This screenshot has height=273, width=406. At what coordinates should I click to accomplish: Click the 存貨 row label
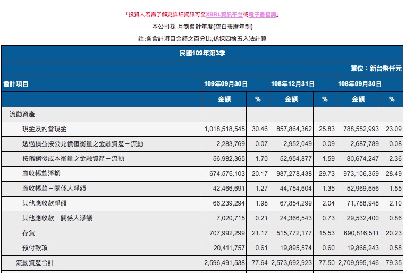[29, 233]
